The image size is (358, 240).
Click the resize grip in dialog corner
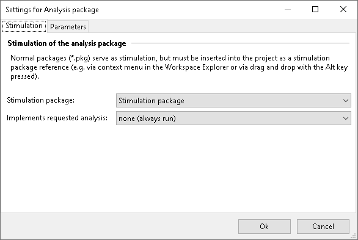354,236
